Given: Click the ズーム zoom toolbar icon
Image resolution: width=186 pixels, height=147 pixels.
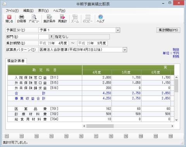Looking at the screenshot, I should coord(75,19).
